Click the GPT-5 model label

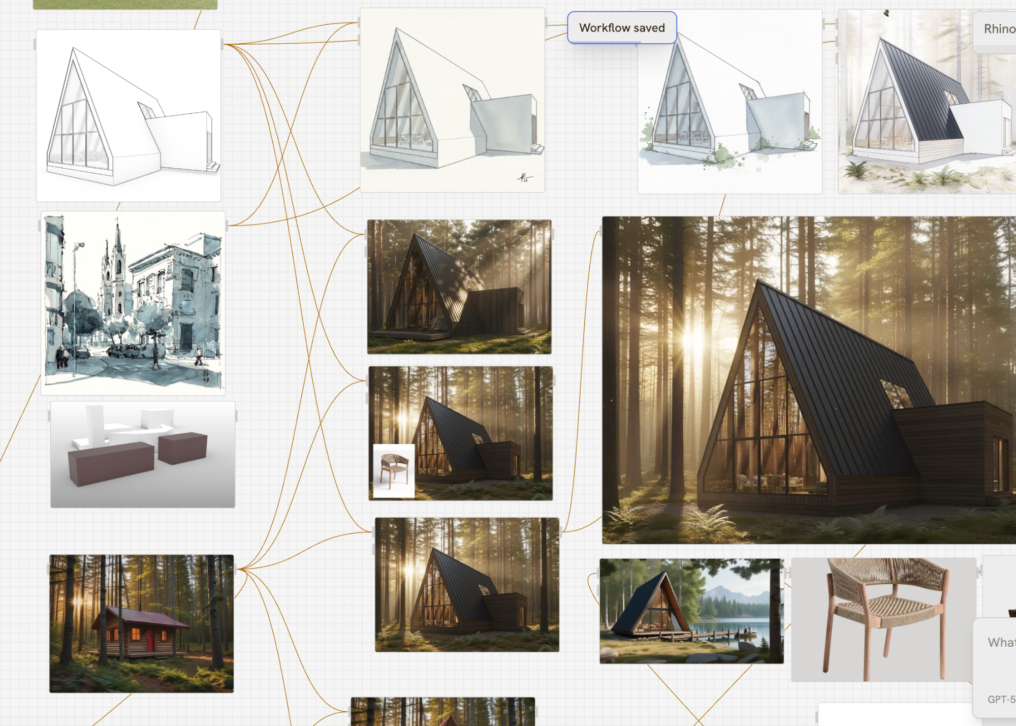click(1001, 700)
